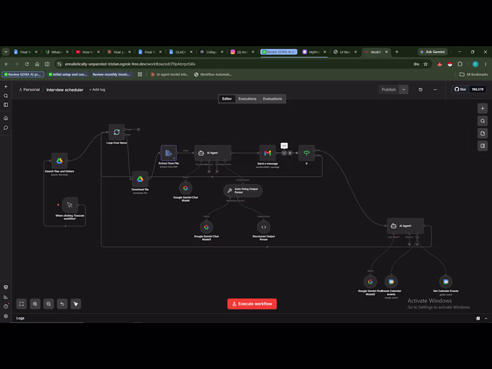The height and width of the screenshot is (369, 492).
Task: Expand the Publish dropdown arrow
Action: pos(404,89)
